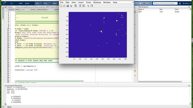The image size is (193, 108).
Task: Open the figure Edit menu
Action: 67,2
